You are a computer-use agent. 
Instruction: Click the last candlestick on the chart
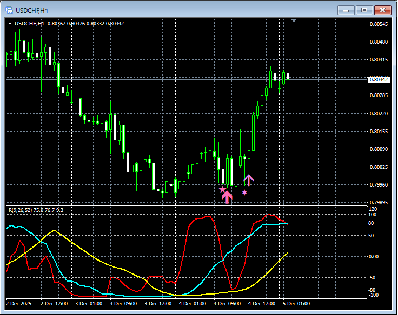pyautogui.click(x=288, y=77)
